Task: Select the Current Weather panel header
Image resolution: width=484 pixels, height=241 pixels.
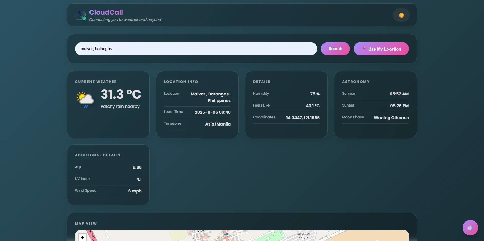Action: click(96, 82)
